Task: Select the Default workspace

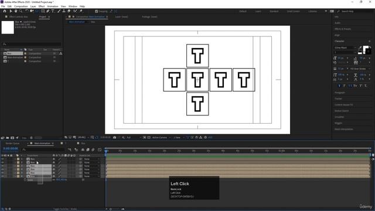Action: (243, 11)
